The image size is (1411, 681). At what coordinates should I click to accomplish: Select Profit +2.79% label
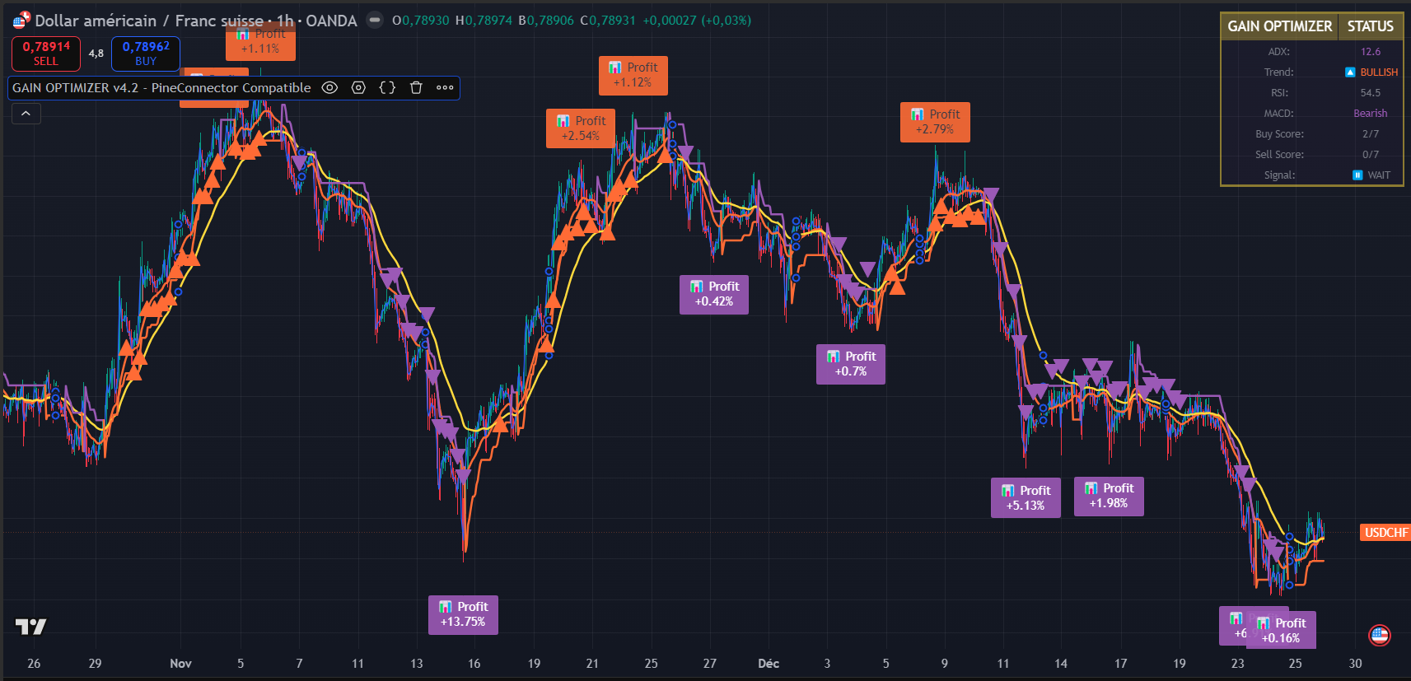tap(935, 122)
